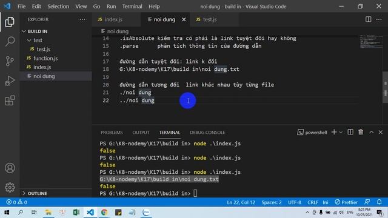Expand the OUTLINE section
388x218 pixels.
click(x=56, y=193)
